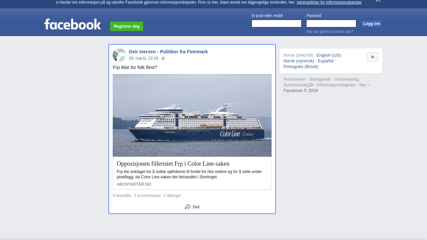Close the cookie notice banner
The image size is (427, 240).
378,1
